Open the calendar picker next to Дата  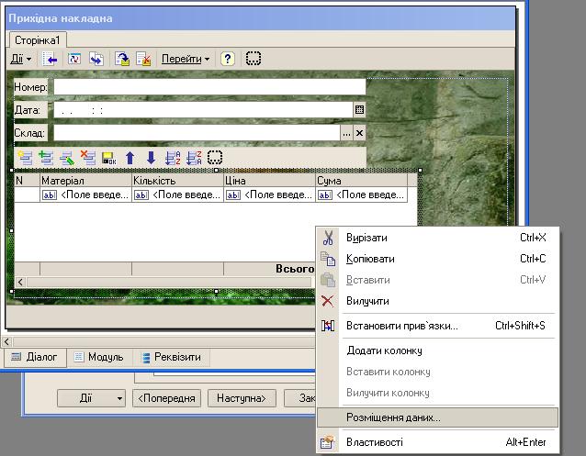point(359,110)
